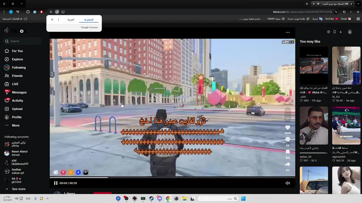Open Discord from the taskbar
This screenshot has height=203, width=362.
160,198
